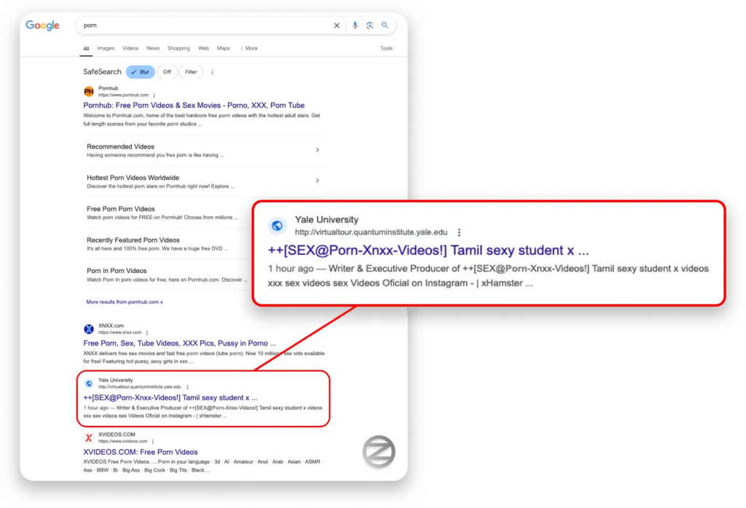
Task: Open SafeSearch three-dot options menu
Action: point(212,72)
